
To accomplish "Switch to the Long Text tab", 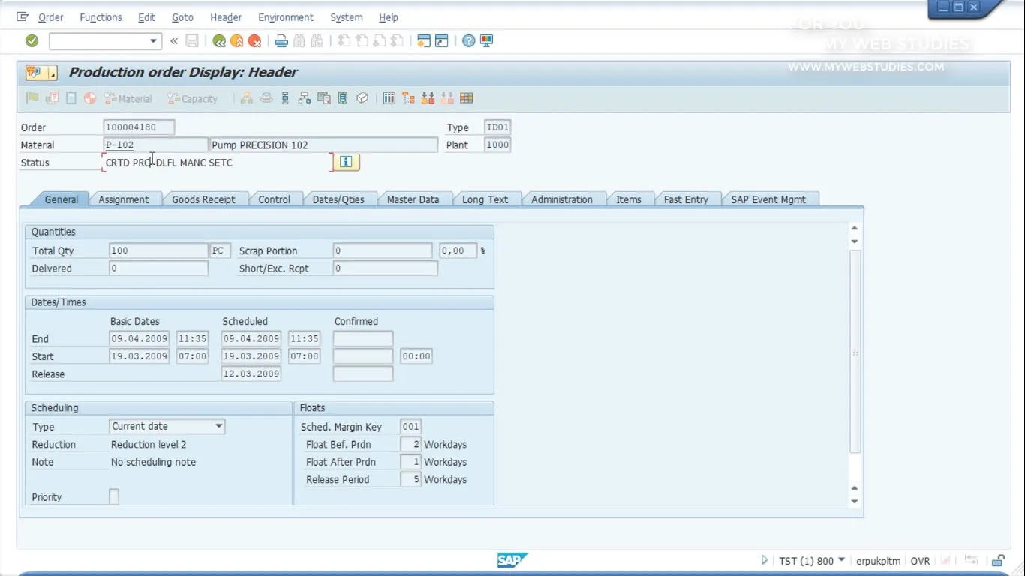I will click(x=485, y=199).
